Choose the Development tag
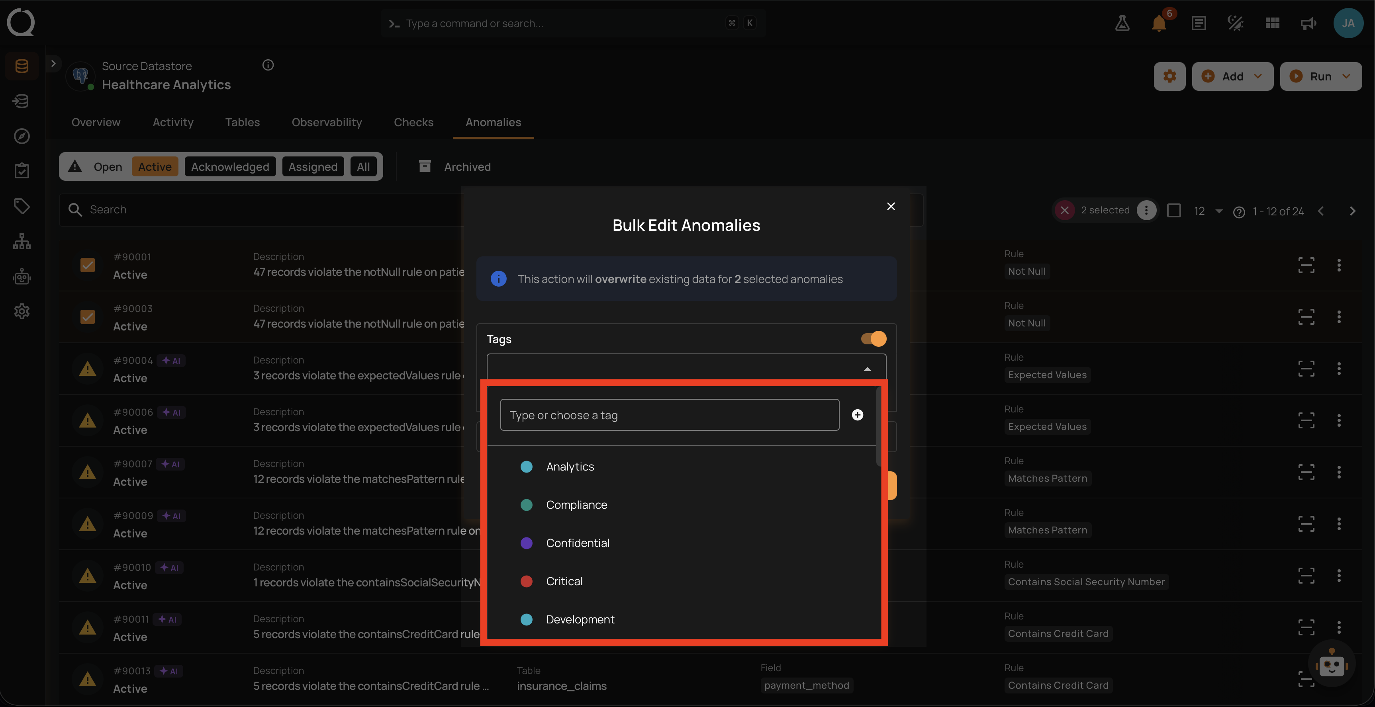Screen dimensions: 1375x707 pos(682,619)
